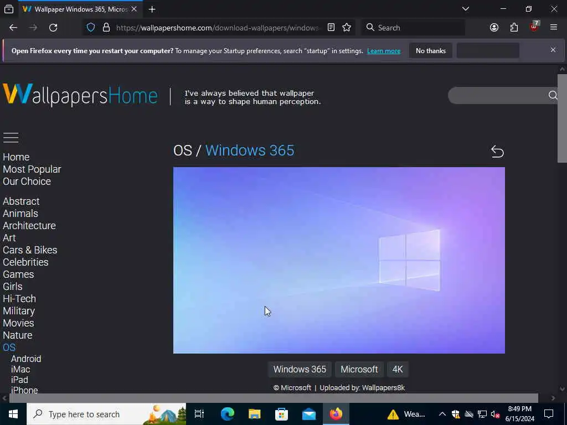The height and width of the screenshot is (425, 567).
Task: Open the Mail app from the taskbar
Action: (309, 414)
